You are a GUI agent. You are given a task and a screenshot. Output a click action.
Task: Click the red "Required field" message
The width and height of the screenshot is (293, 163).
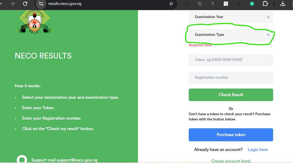tap(200, 45)
